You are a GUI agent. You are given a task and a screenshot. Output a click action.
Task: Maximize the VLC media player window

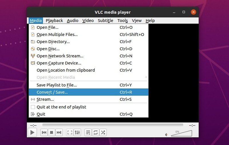pos(184,12)
